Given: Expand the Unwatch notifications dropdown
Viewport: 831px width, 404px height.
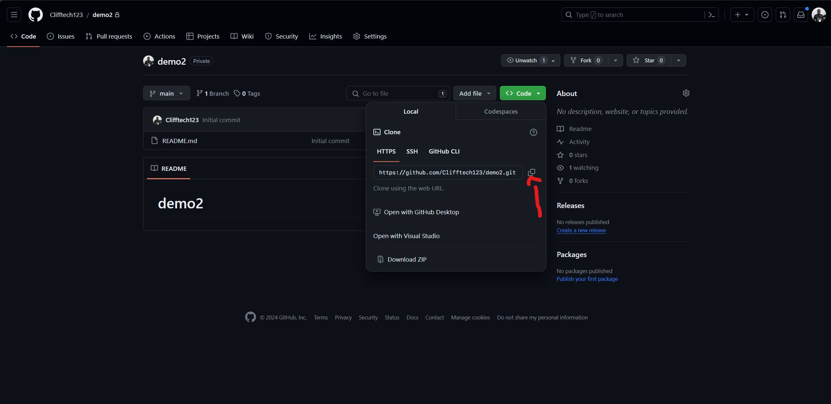Looking at the screenshot, I should click(x=530, y=60).
